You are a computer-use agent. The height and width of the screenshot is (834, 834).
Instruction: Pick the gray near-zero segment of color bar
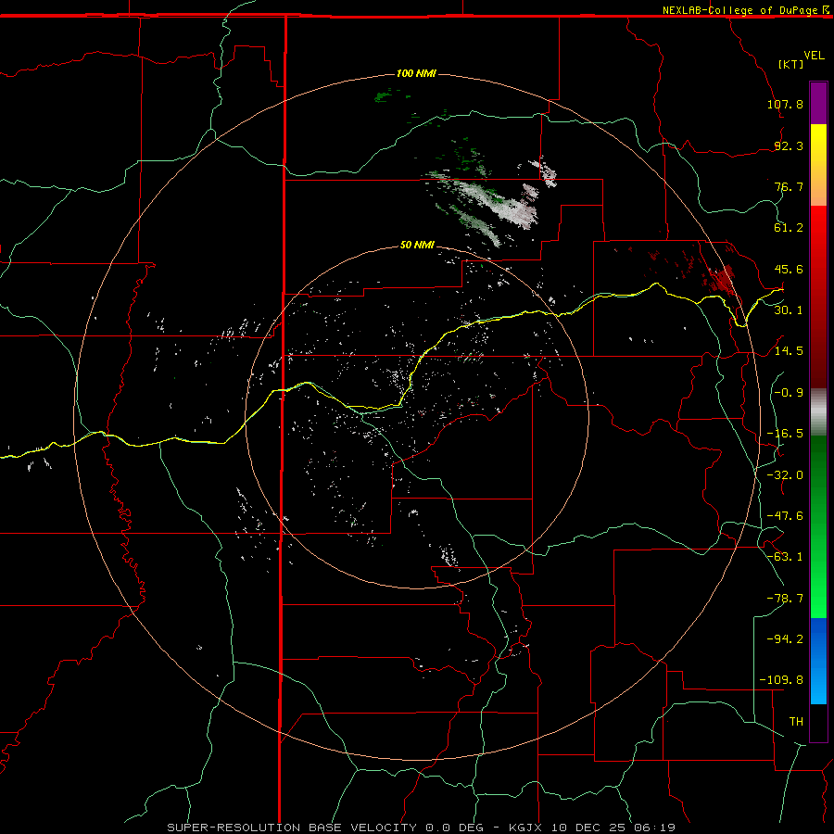click(x=818, y=412)
